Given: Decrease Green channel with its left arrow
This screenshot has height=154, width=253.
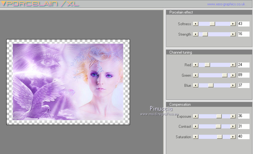Looking at the screenshot, I should click(196, 75).
